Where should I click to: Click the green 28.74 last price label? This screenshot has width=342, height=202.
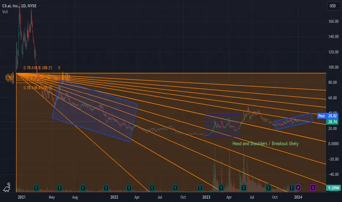[x=332, y=122]
